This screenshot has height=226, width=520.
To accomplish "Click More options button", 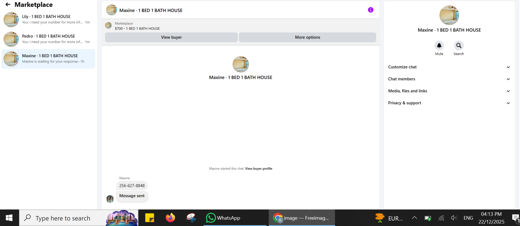I will [307, 37].
